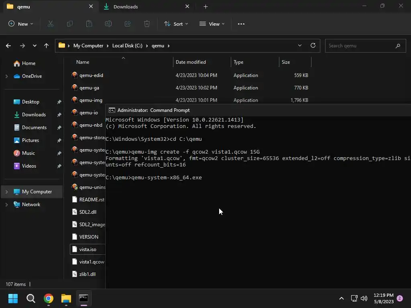This screenshot has width=411, height=308.
Task: Open the clock and date flyout
Action: pos(383,298)
